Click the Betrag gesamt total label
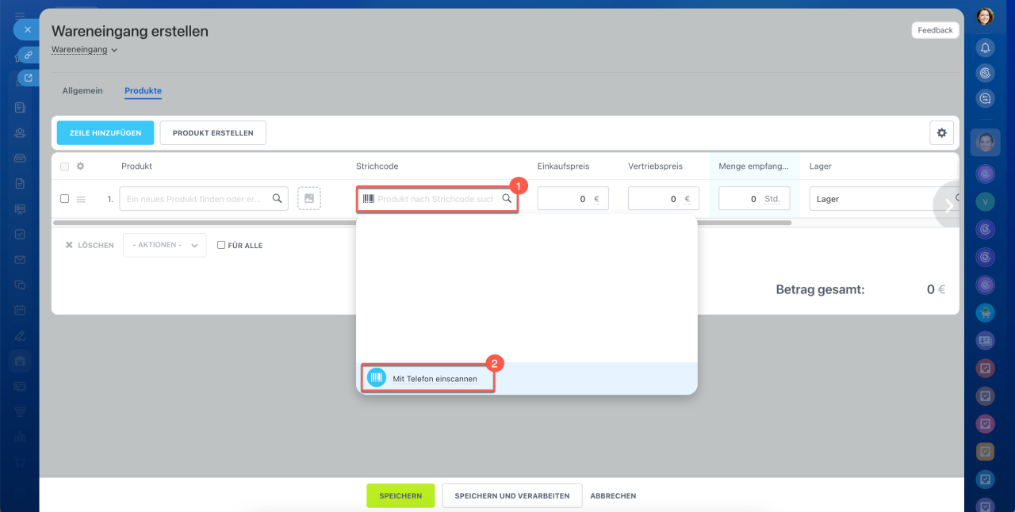Image resolution: width=1015 pixels, height=512 pixels. click(x=820, y=289)
